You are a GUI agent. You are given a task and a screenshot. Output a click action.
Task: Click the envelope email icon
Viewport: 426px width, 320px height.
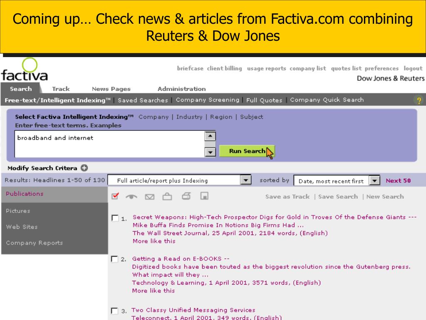coord(150,197)
